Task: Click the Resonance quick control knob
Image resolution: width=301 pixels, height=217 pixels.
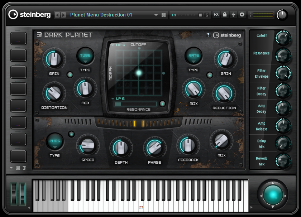Action: point(283,56)
